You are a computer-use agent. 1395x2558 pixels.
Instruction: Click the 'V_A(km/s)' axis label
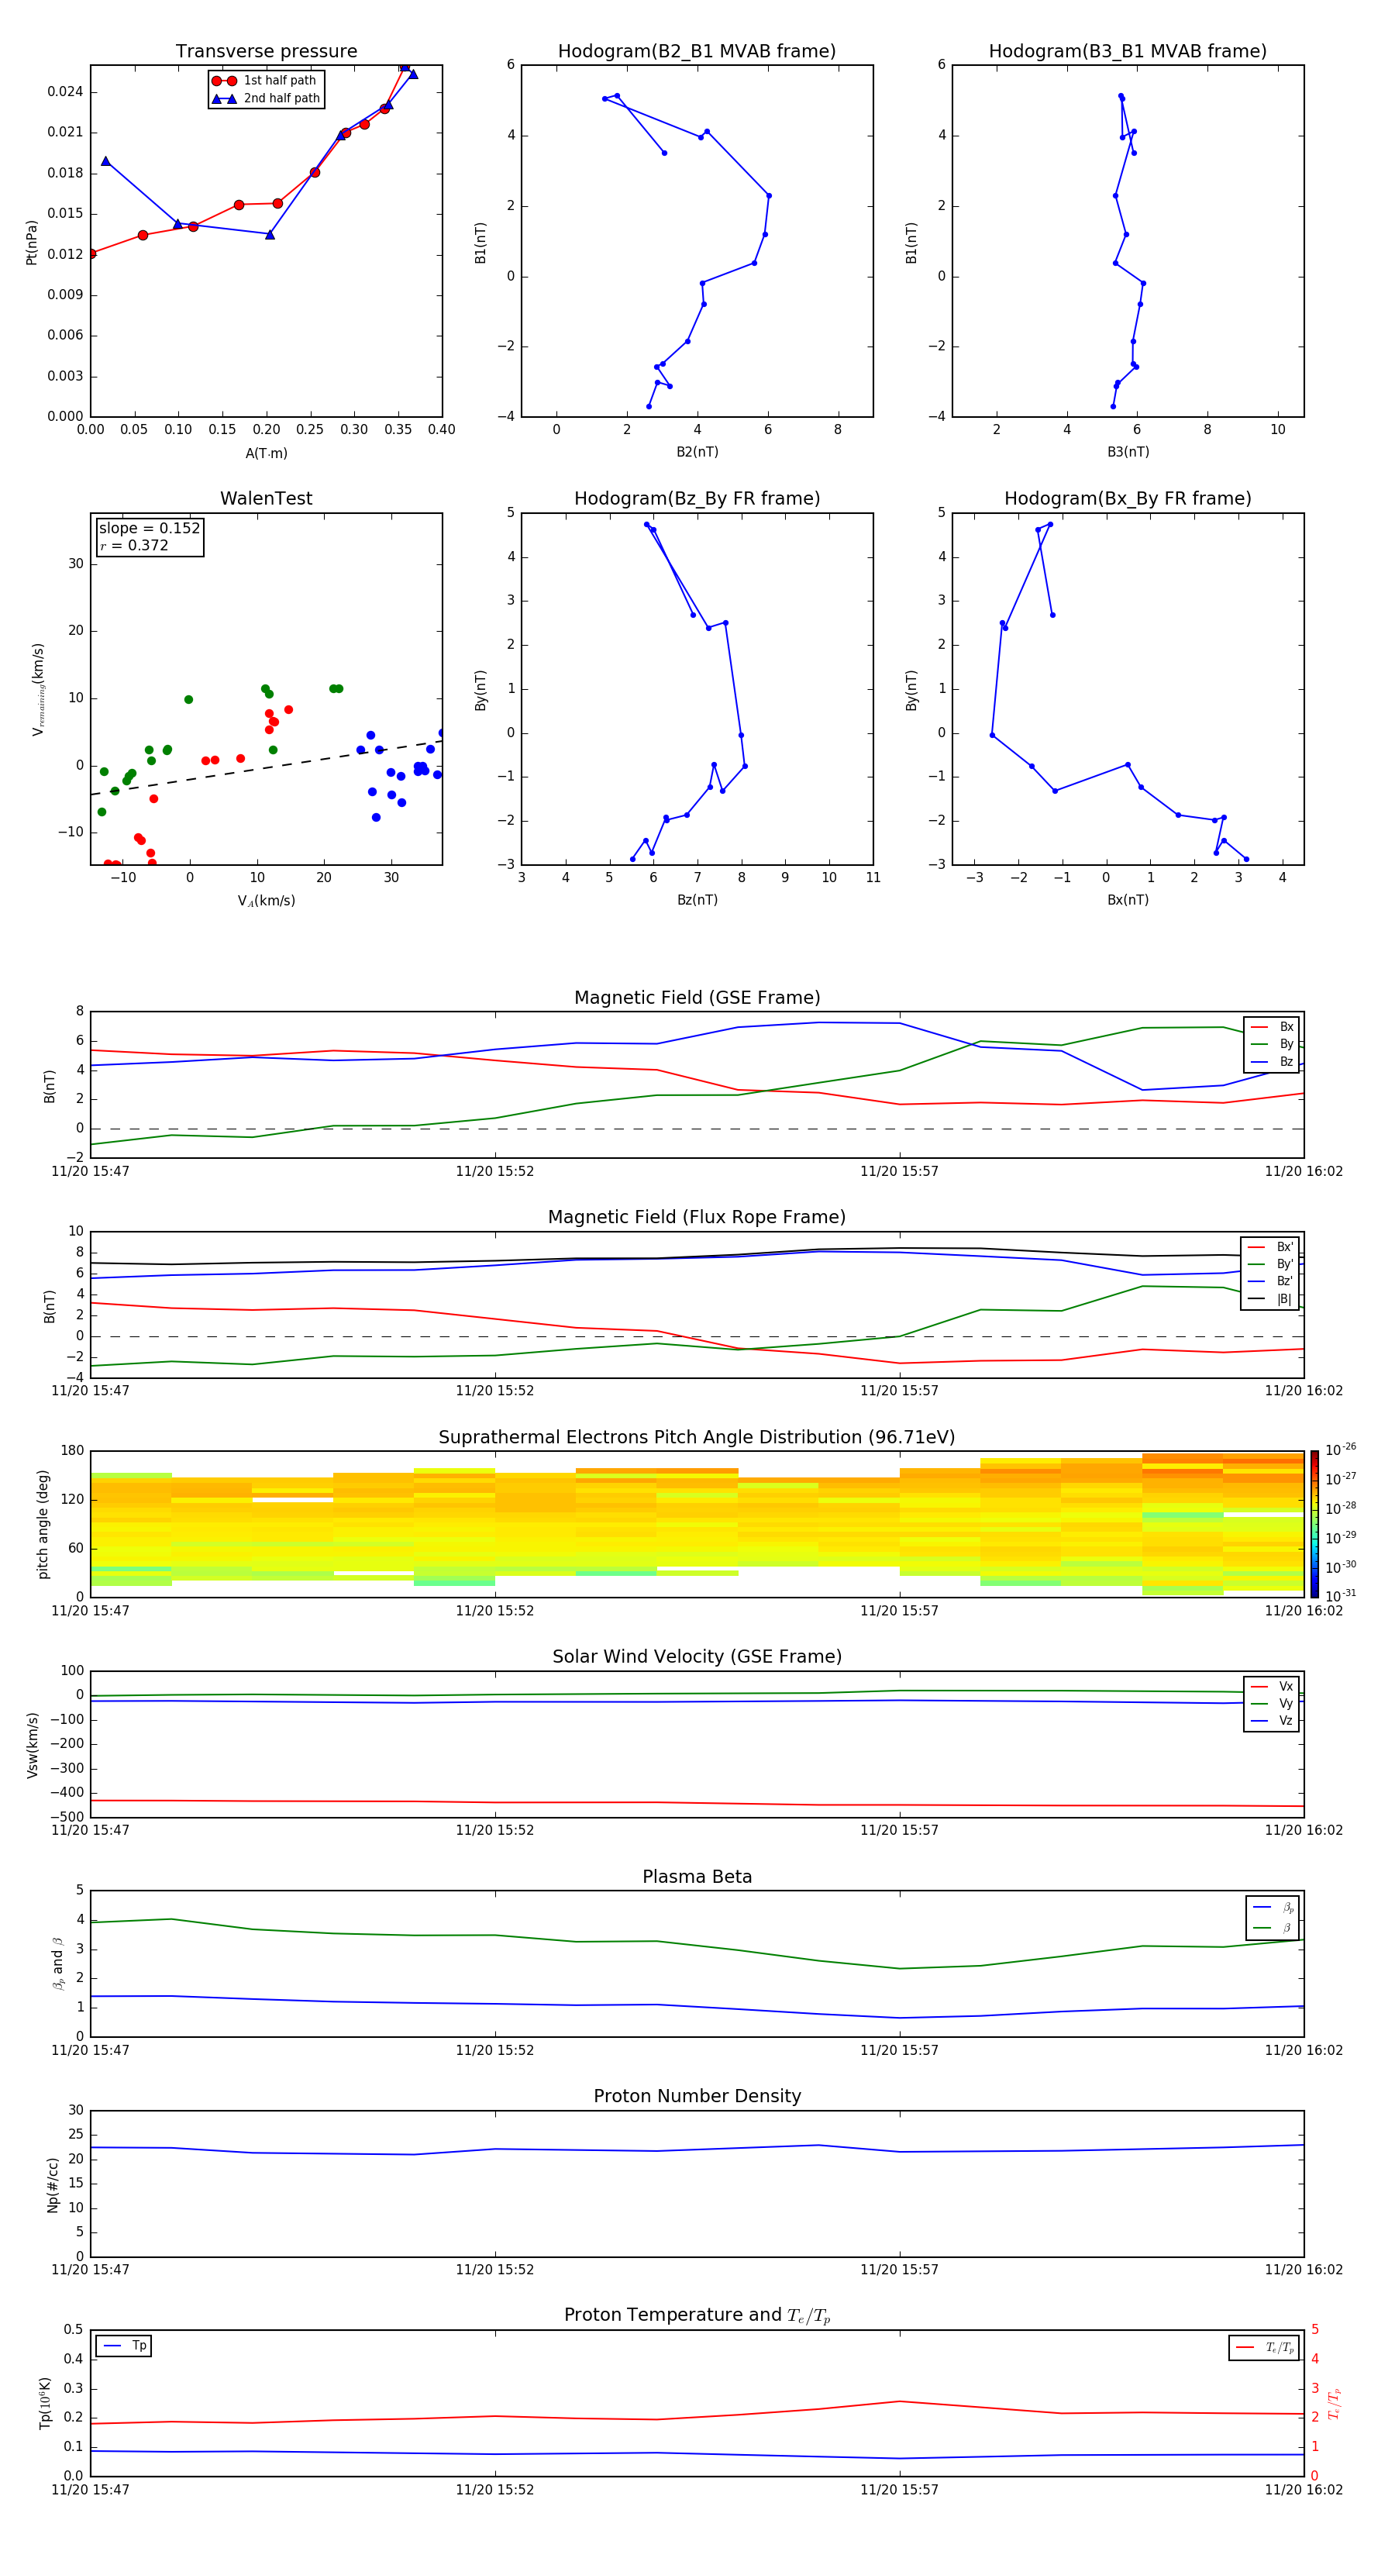coord(266,901)
